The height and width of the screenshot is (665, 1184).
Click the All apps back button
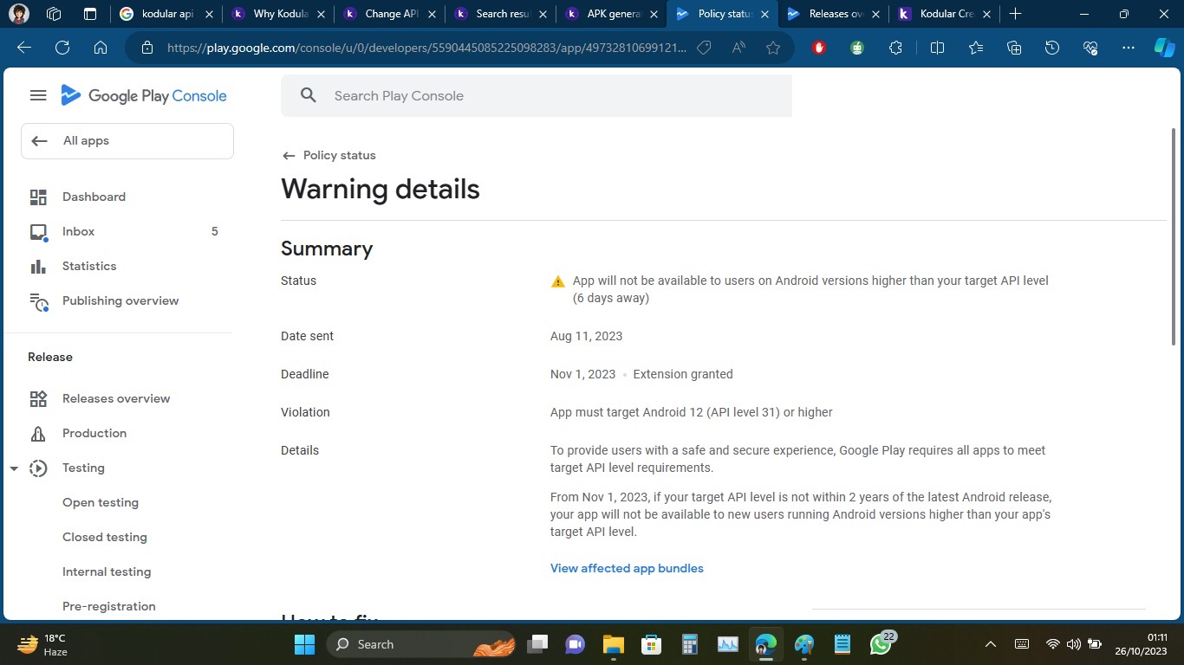click(127, 141)
